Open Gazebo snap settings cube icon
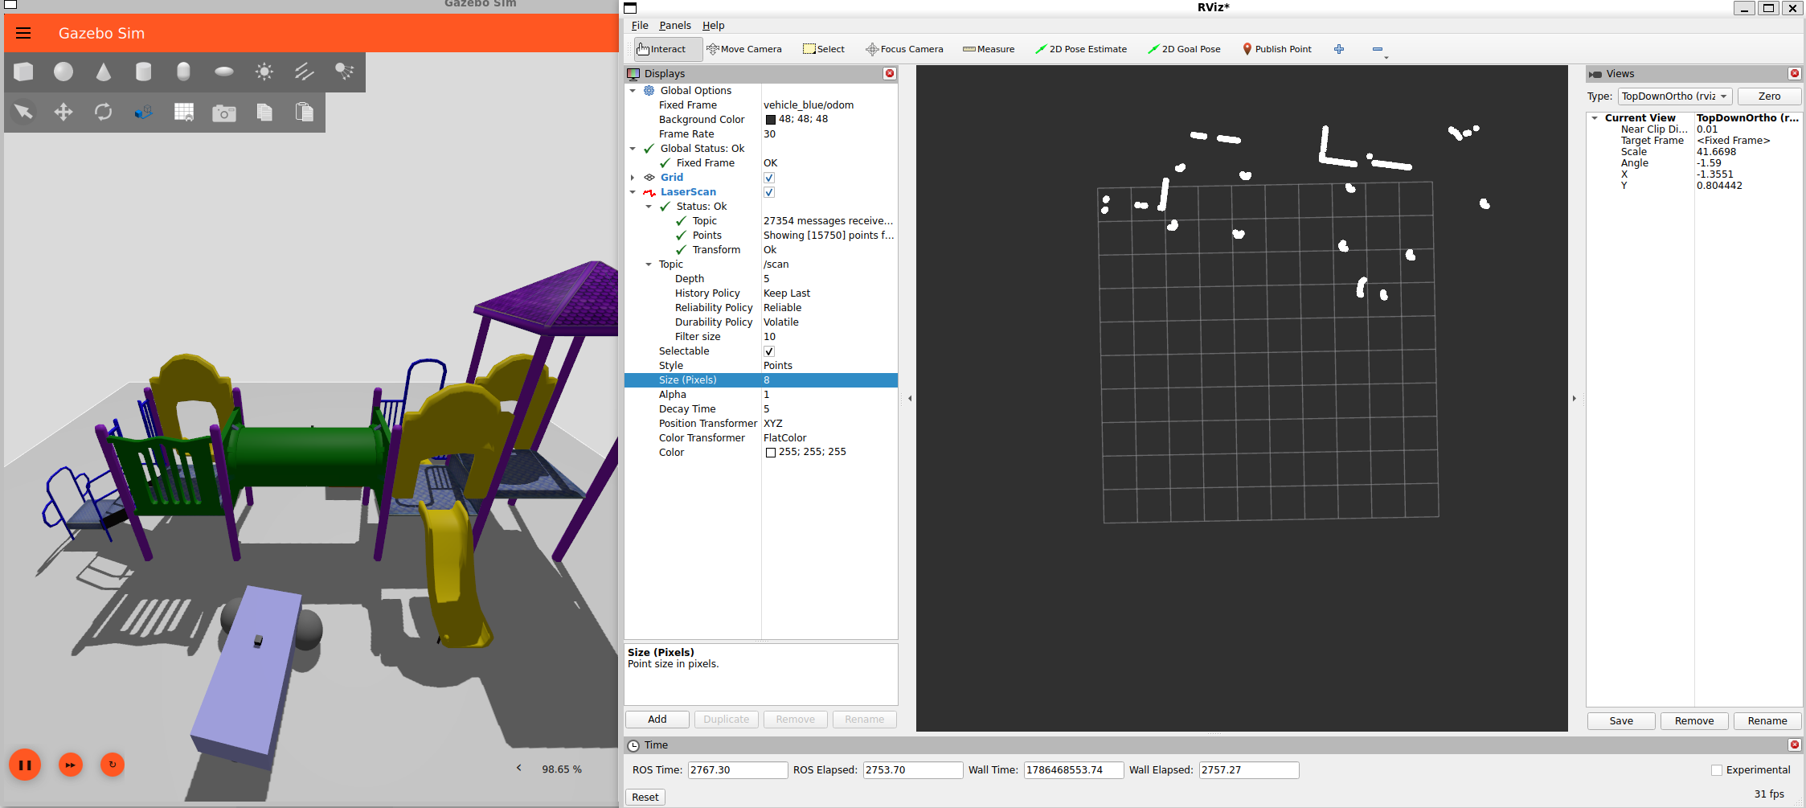Screen dimensions: 1806x808 [x=143, y=112]
